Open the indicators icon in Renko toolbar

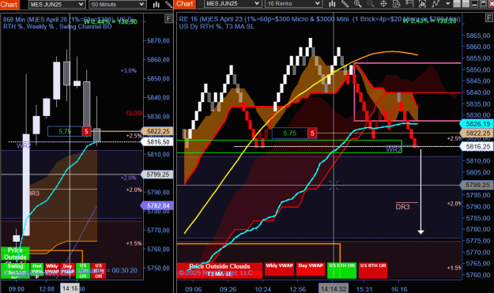tap(422, 4)
